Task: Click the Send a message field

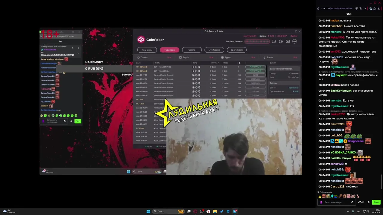Action: click(337, 202)
